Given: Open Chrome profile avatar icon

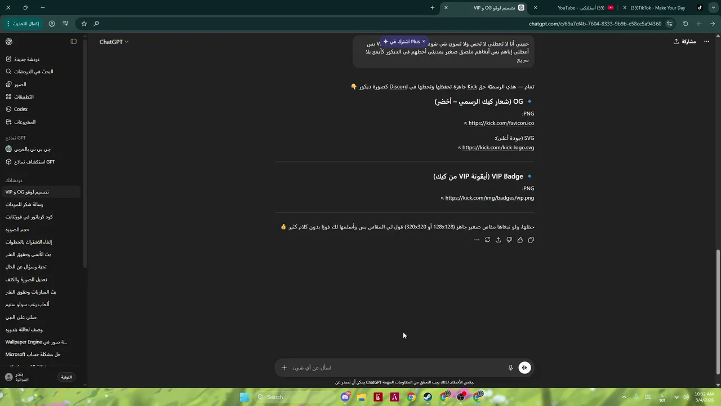Looking at the screenshot, I should (x=52, y=24).
